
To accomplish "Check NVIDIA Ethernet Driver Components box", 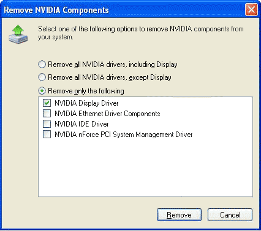I will [47, 114].
